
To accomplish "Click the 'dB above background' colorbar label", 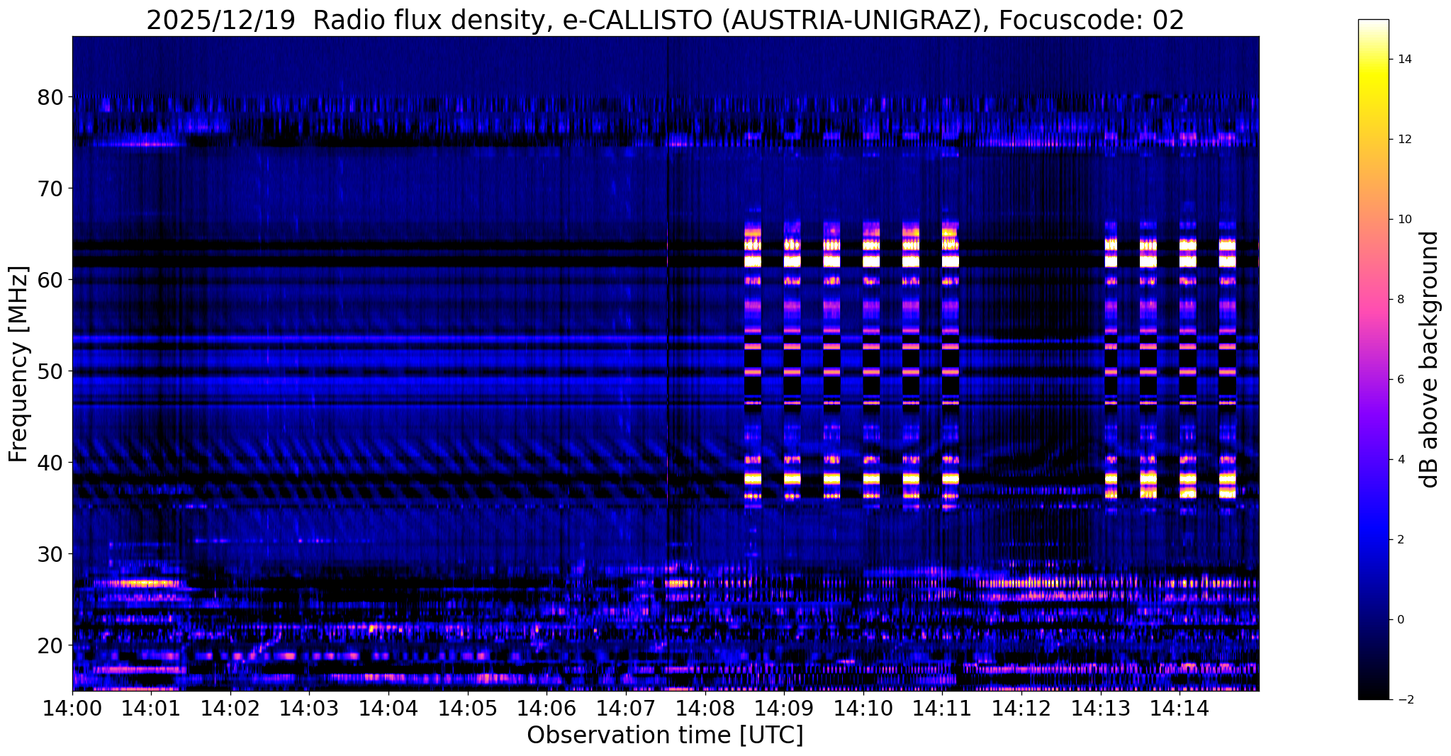I will (x=1430, y=359).
